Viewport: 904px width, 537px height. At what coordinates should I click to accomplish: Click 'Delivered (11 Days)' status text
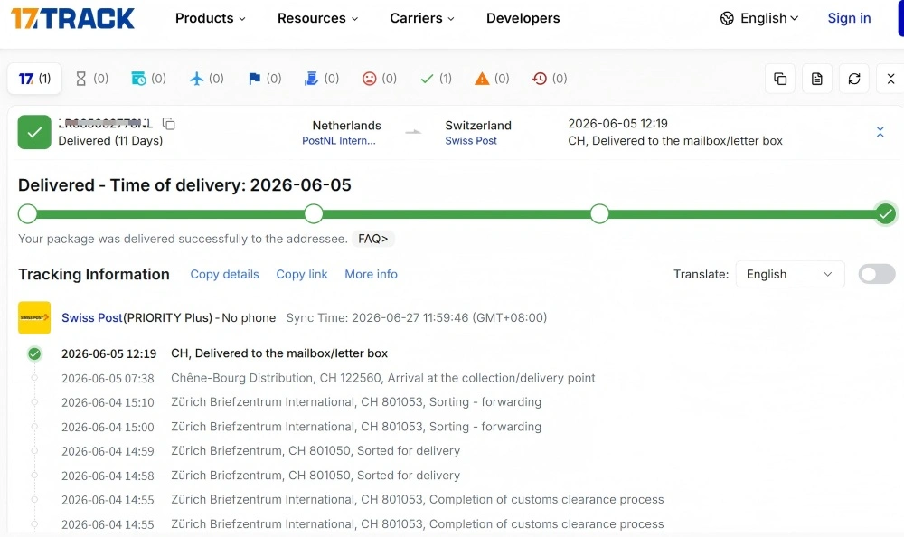point(110,141)
